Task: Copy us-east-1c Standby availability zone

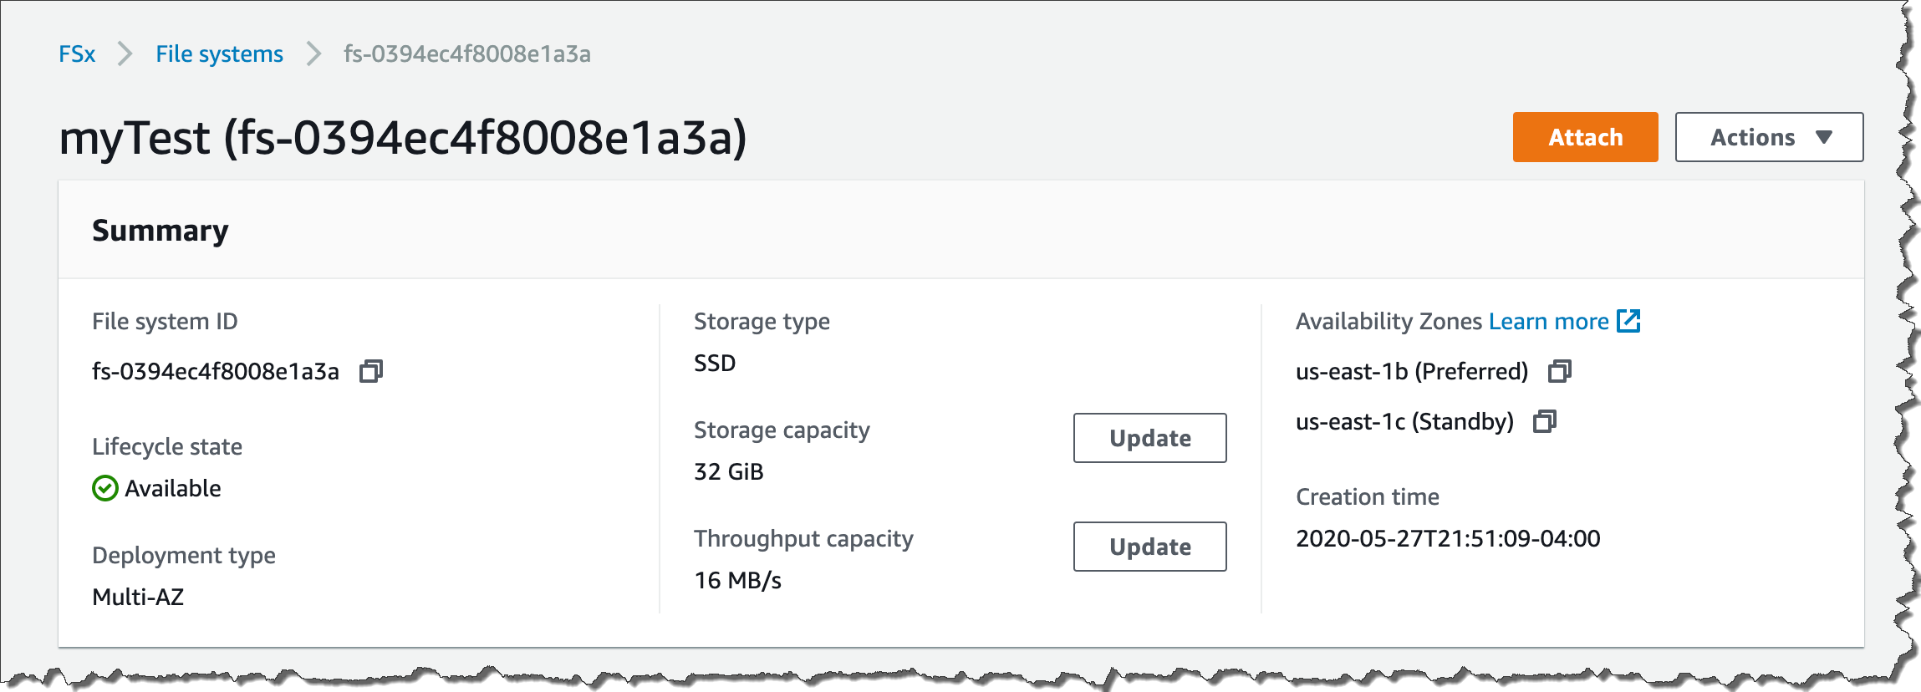Action: 1544,421
